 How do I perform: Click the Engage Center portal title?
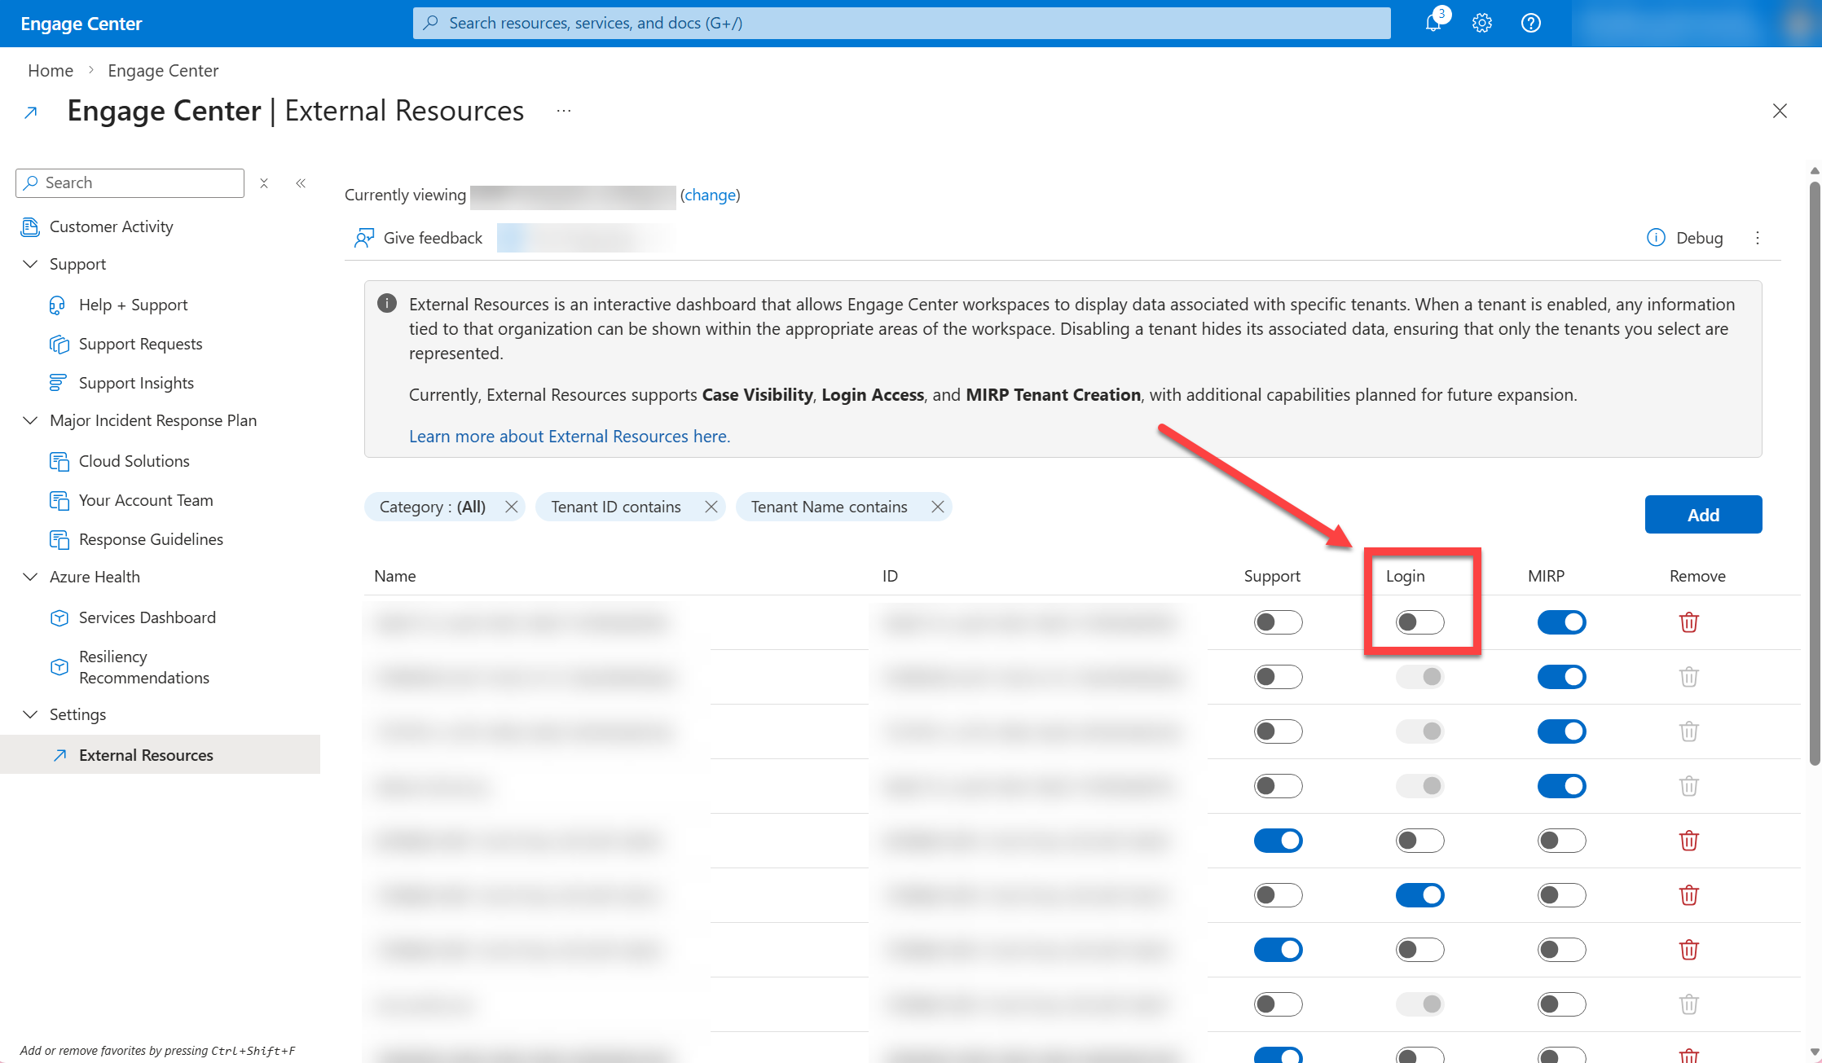(x=81, y=24)
